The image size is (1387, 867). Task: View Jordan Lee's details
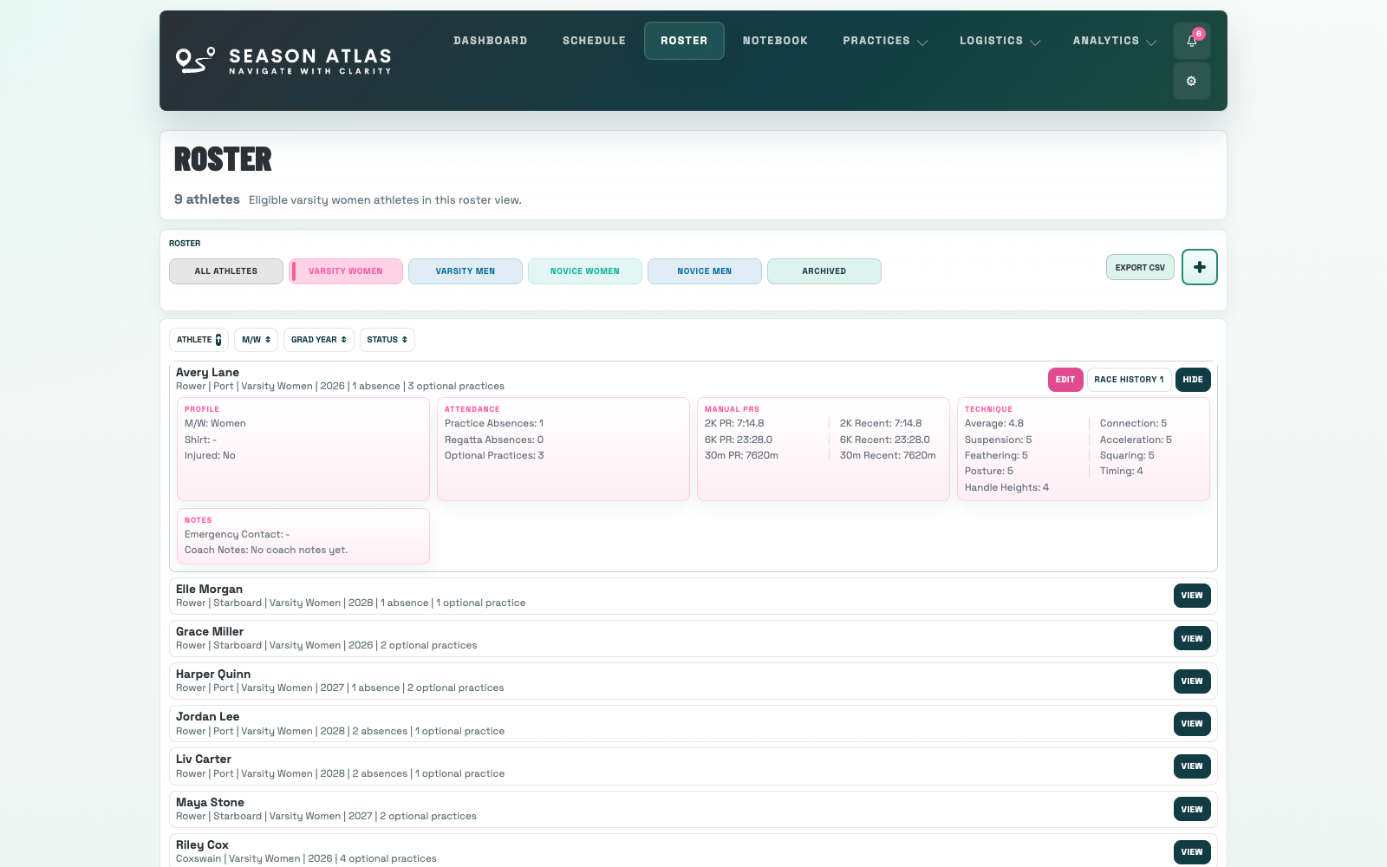[x=1192, y=724]
